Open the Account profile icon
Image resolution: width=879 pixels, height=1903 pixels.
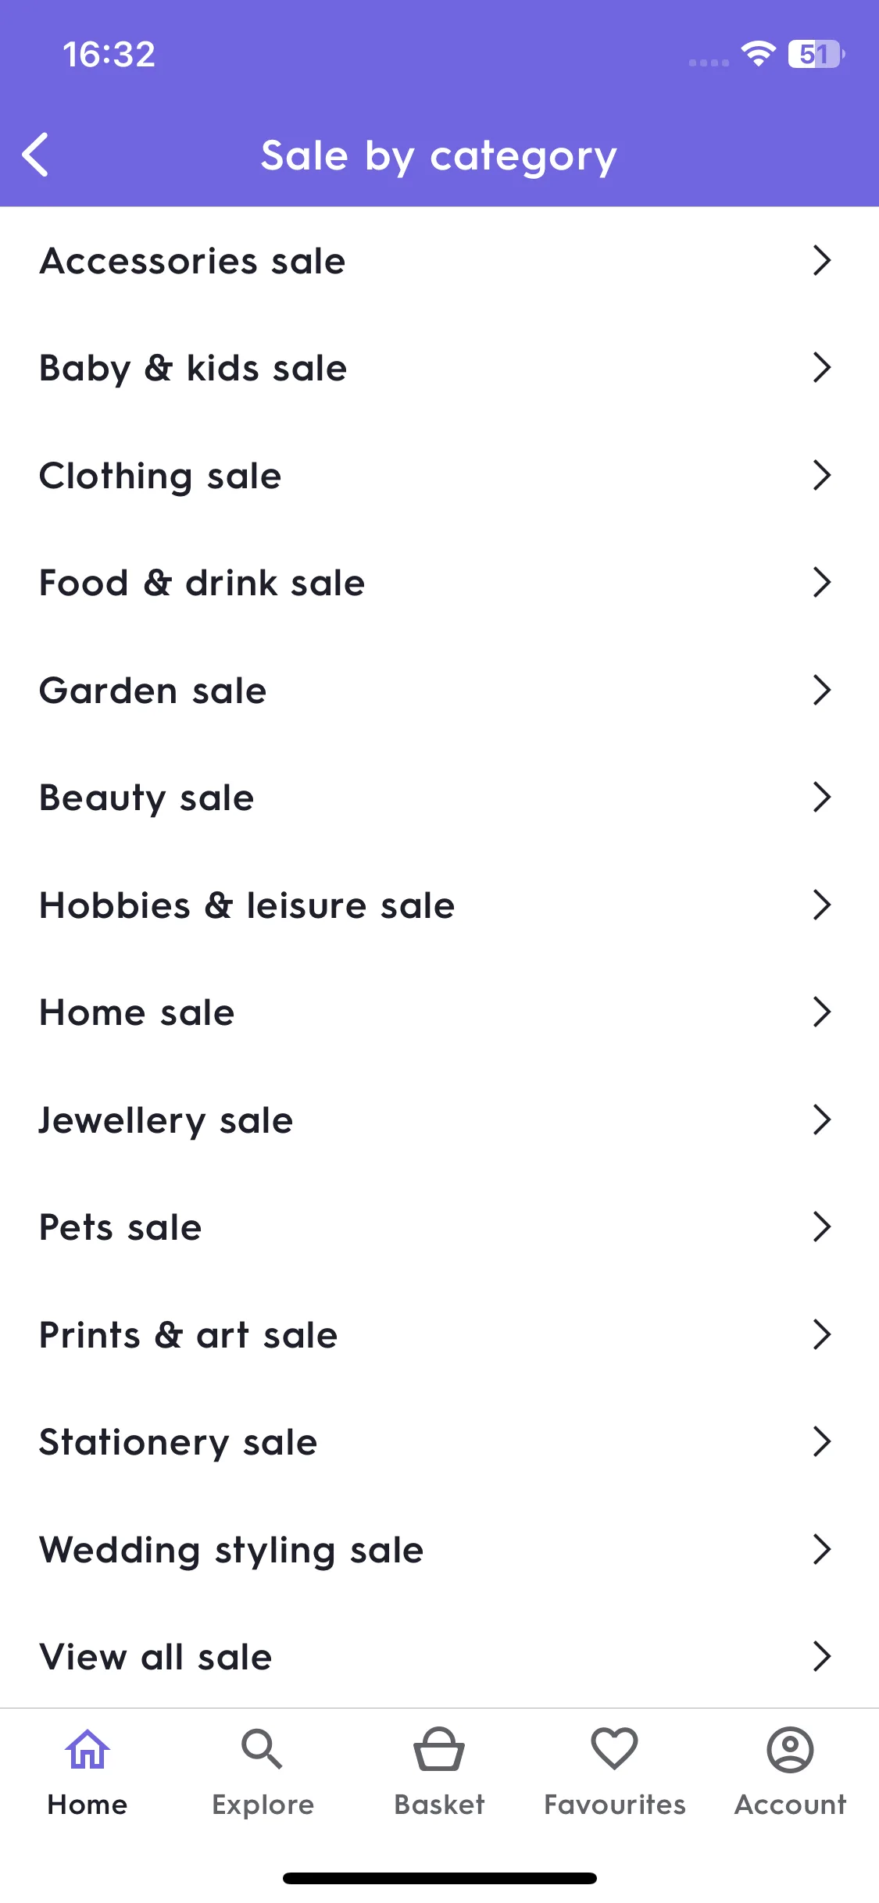[x=791, y=1749]
